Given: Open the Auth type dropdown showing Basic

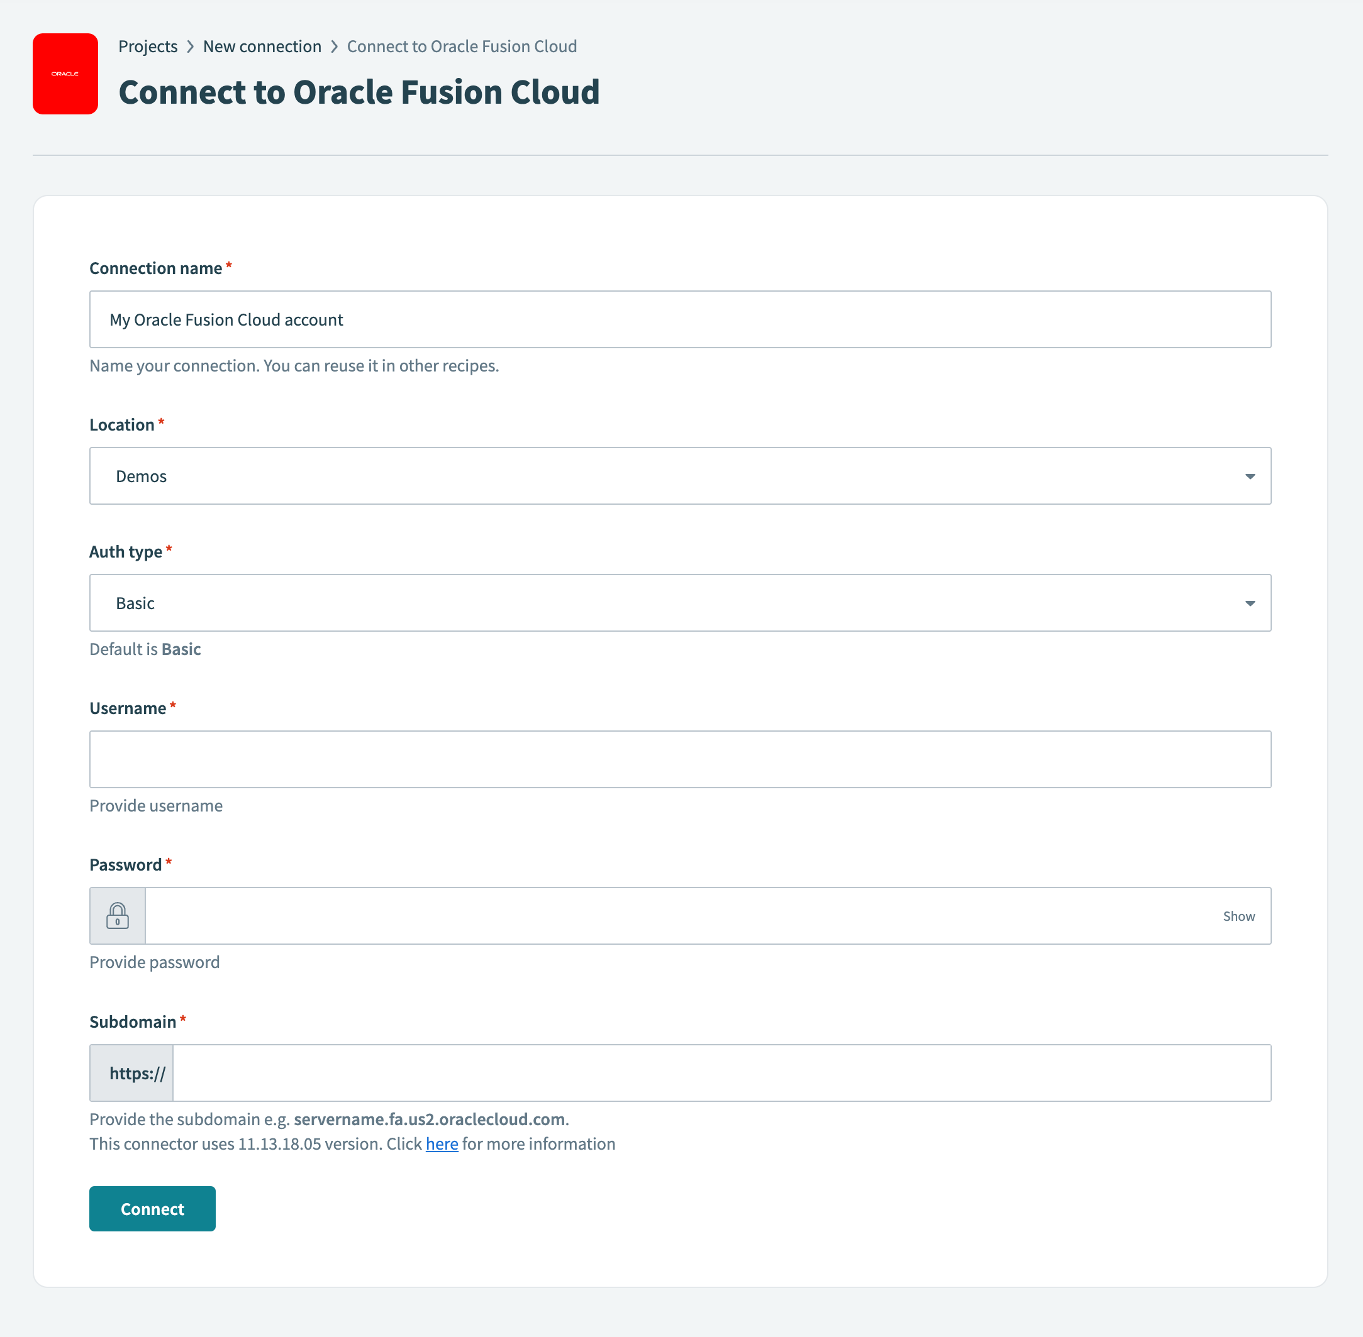Looking at the screenshot, I should pos(680,602).
